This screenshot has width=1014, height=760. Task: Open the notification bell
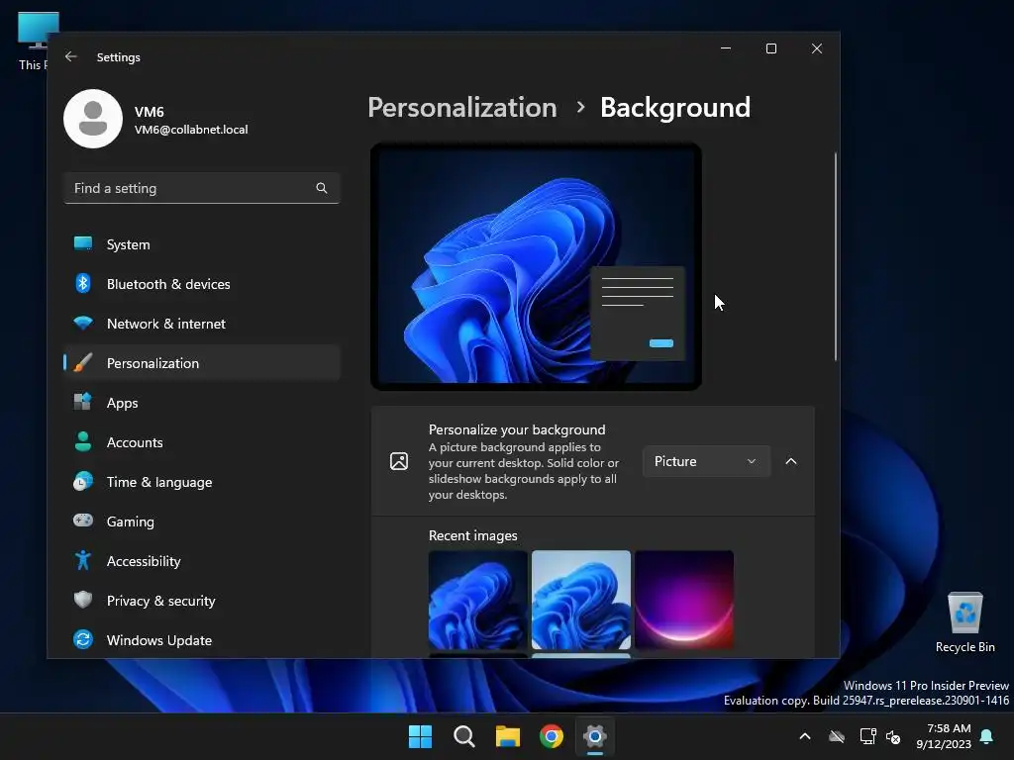(987, 736)
